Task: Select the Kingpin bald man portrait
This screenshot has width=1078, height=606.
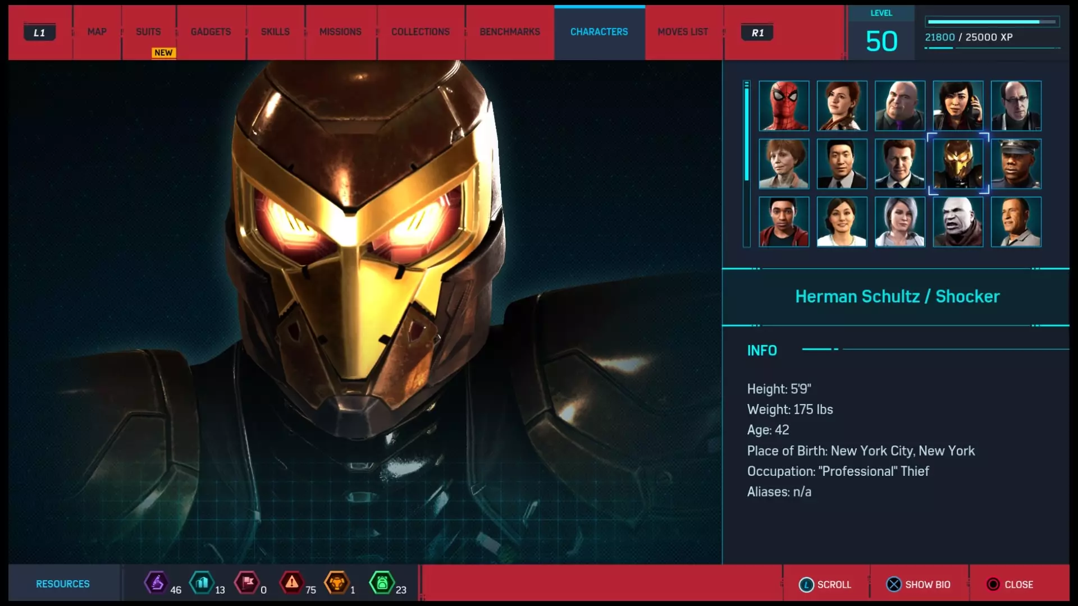Action: coord(900,105)
